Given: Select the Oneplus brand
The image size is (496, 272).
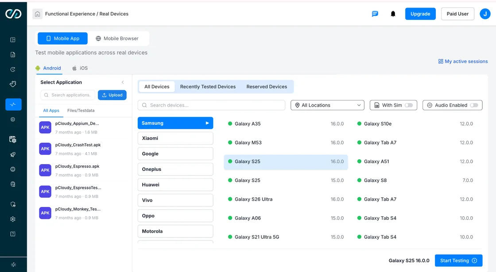Looking at the screenshot, I should coord(175,169).
